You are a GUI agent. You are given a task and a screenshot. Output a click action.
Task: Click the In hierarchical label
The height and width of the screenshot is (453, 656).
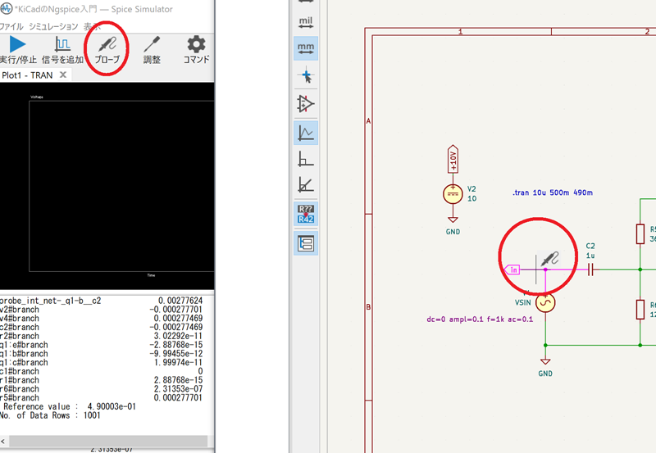(x=512, y=270)
